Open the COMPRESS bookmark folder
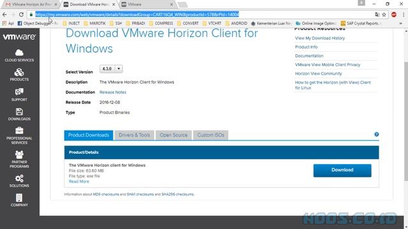The image size is (408, 229). pyautogui.click(x=161, y=24)
